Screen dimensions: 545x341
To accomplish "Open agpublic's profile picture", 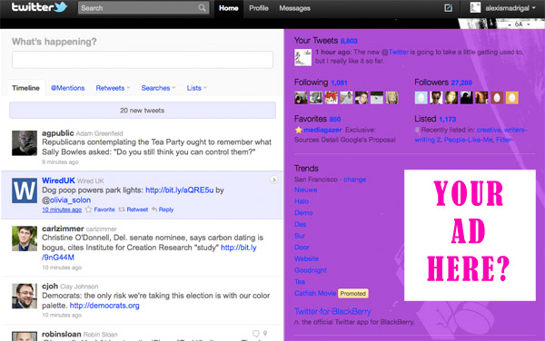I will click(25, 143).
